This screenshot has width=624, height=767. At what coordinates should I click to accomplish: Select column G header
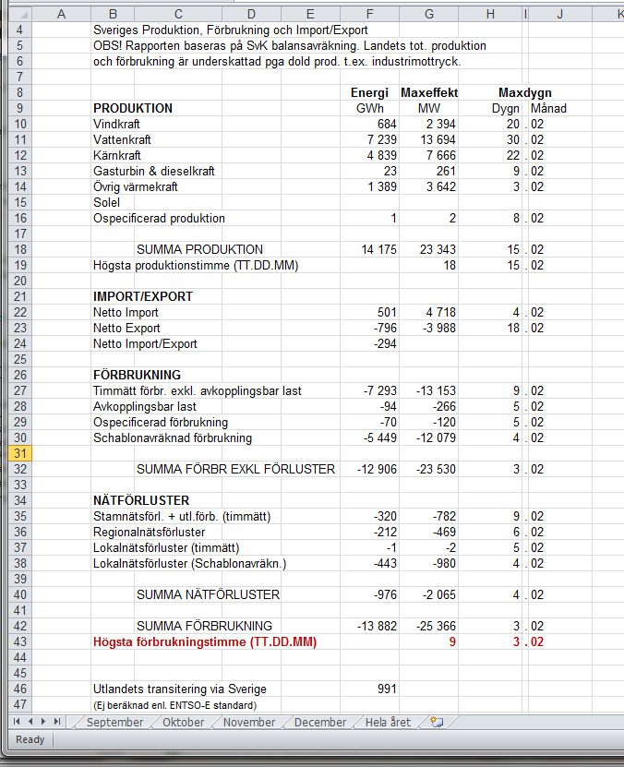tap(429, 13)
